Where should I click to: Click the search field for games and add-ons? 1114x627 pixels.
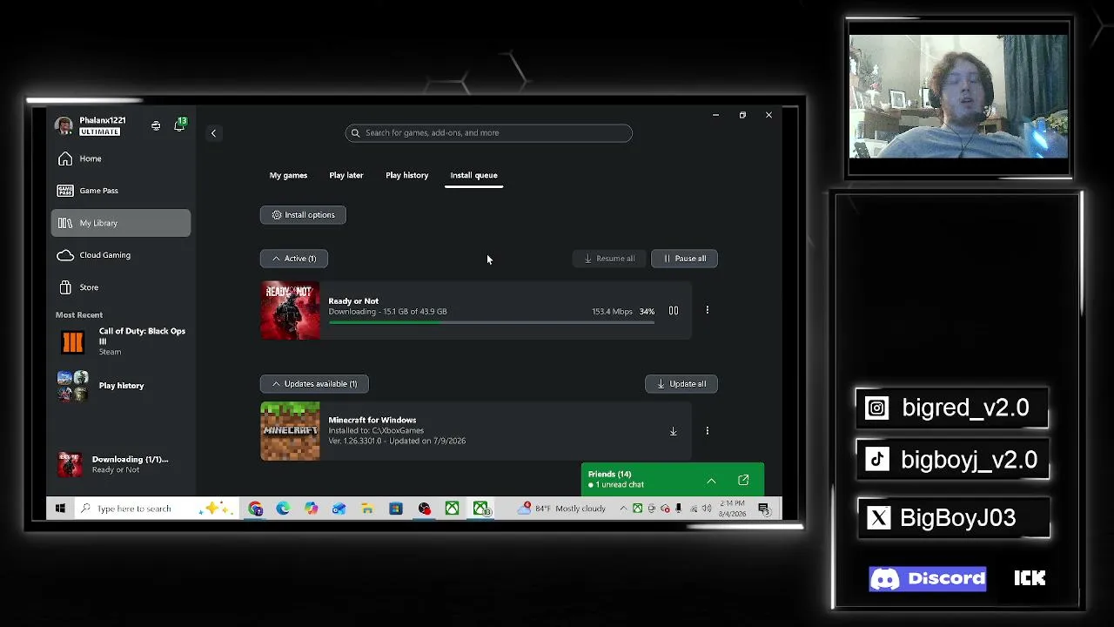click(x=488, y=133)
